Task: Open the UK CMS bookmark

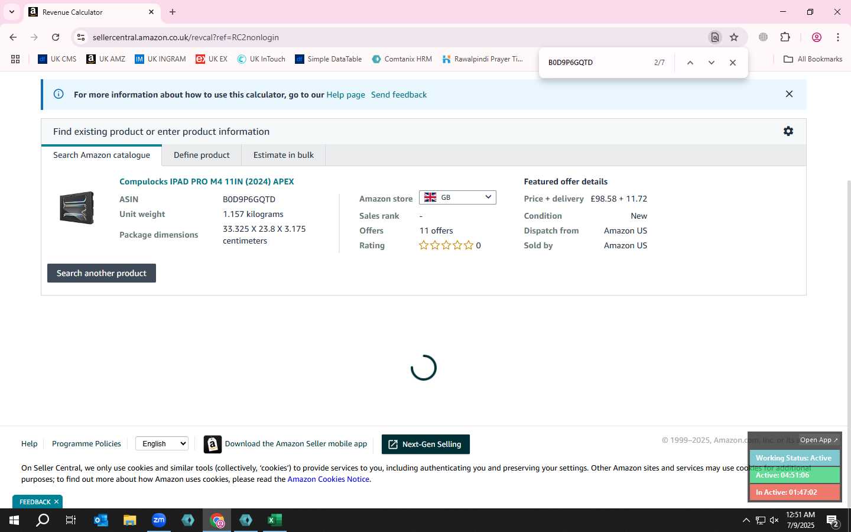Action: point(57,59)
